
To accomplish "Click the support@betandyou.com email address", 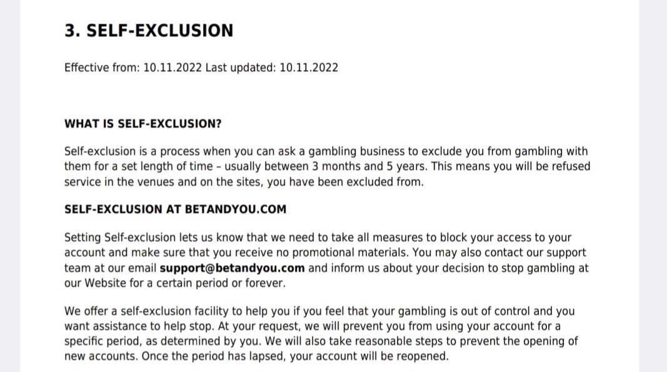I will (x=232, y=268).
